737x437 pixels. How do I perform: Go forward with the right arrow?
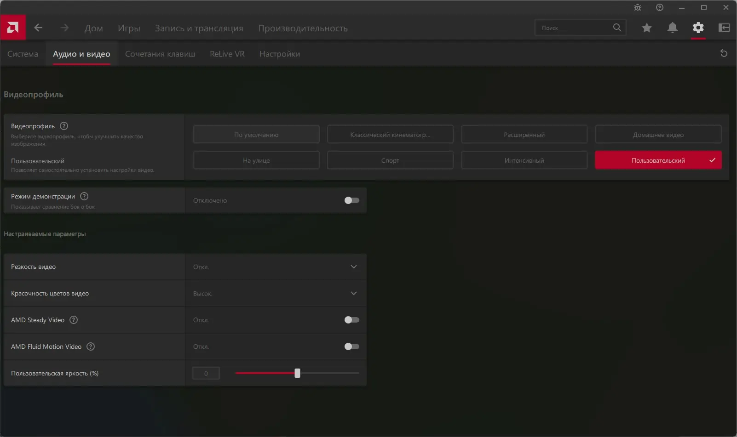click(x=64, y=28)
